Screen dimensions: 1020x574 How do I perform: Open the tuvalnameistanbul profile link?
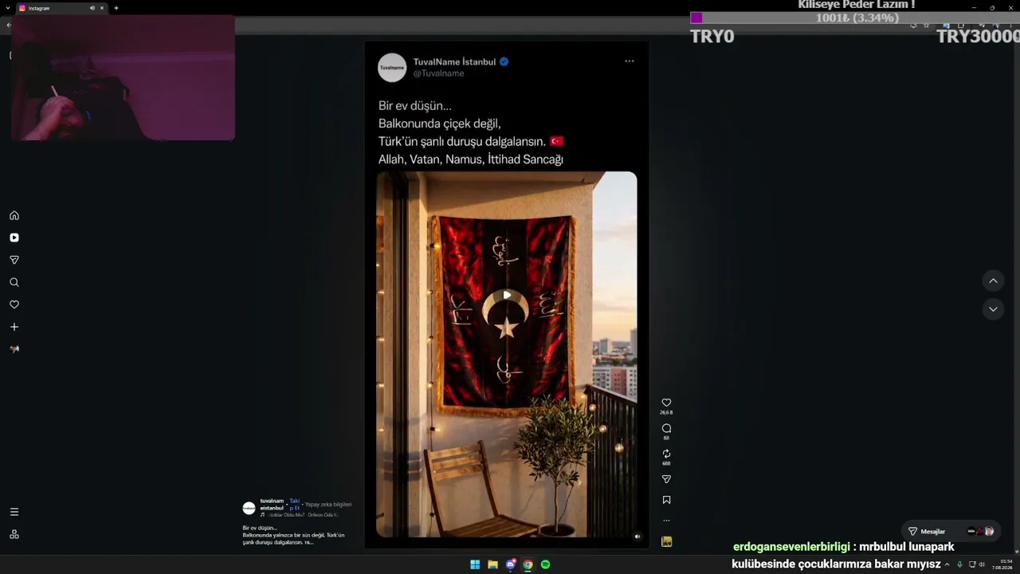coord(272,504)
